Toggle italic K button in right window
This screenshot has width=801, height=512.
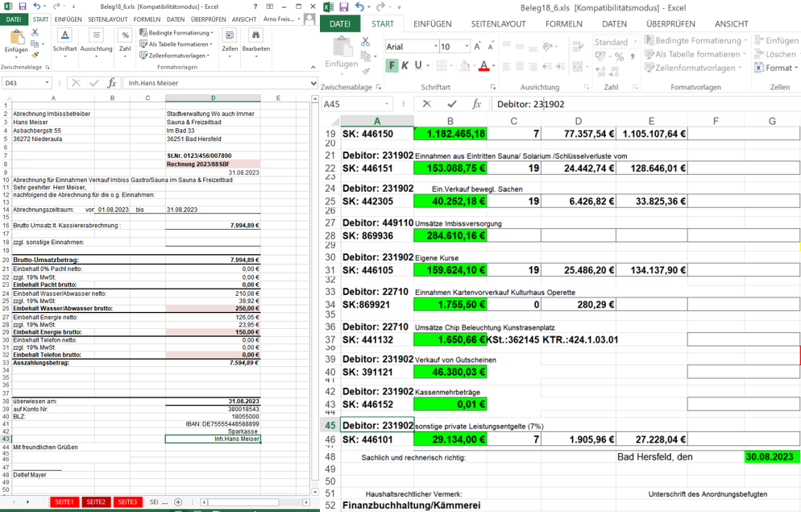coord(405,65)
